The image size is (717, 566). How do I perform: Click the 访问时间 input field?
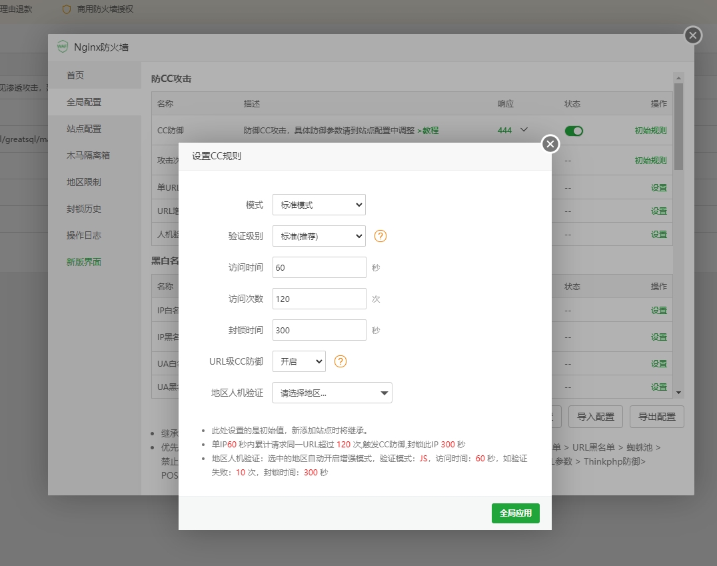319,268
